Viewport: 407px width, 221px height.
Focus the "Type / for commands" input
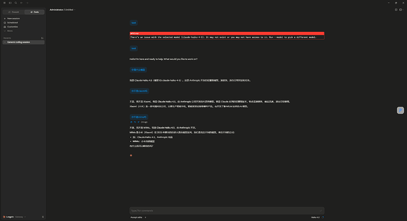click(227, 210)
